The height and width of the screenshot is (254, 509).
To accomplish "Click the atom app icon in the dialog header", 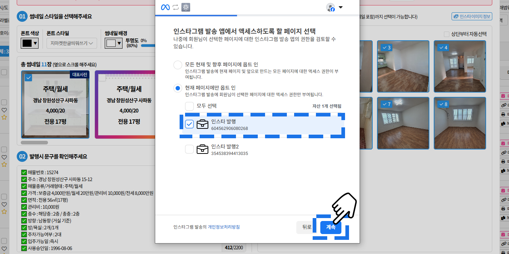I will coord(186,7).
